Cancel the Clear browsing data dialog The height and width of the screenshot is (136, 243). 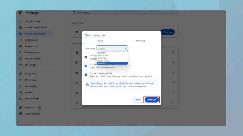click(x=137, y=100)
